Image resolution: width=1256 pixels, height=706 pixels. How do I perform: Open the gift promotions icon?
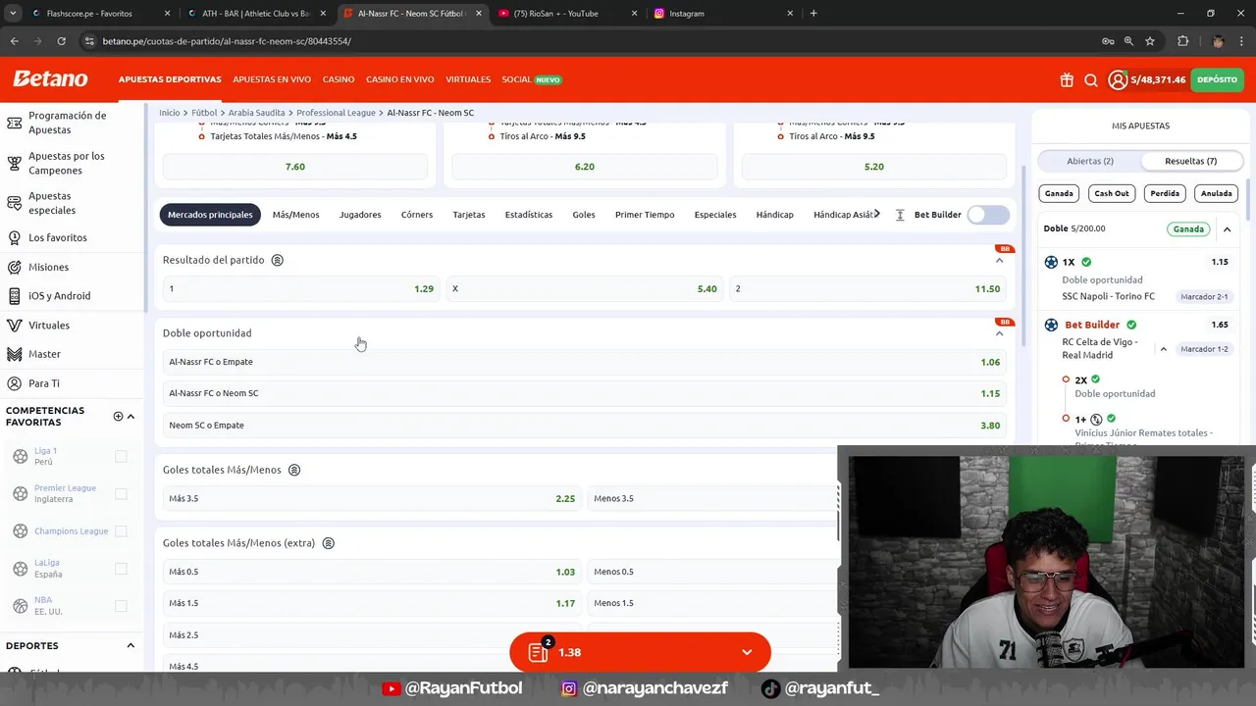point(1067,80)
